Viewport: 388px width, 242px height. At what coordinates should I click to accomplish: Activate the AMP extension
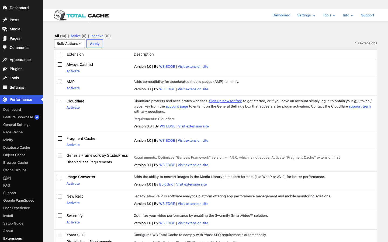[x=73, y=88]
